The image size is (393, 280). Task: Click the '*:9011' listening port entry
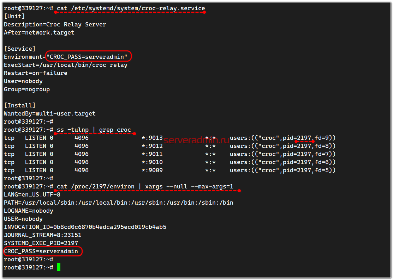click(152, 154)
